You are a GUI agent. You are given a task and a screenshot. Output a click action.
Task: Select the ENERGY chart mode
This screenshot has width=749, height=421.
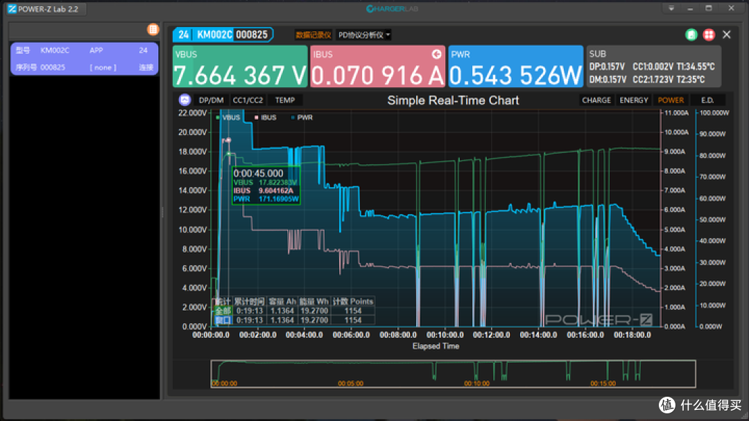click(x=634, y=100)
